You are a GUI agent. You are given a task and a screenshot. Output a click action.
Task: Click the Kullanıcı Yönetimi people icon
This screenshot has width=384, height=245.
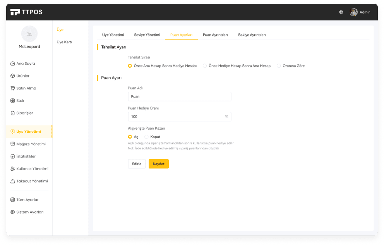pos(12,169)
